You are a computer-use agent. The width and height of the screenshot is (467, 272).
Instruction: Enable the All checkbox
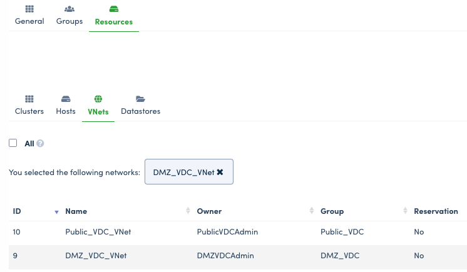[x=13, y=143]
